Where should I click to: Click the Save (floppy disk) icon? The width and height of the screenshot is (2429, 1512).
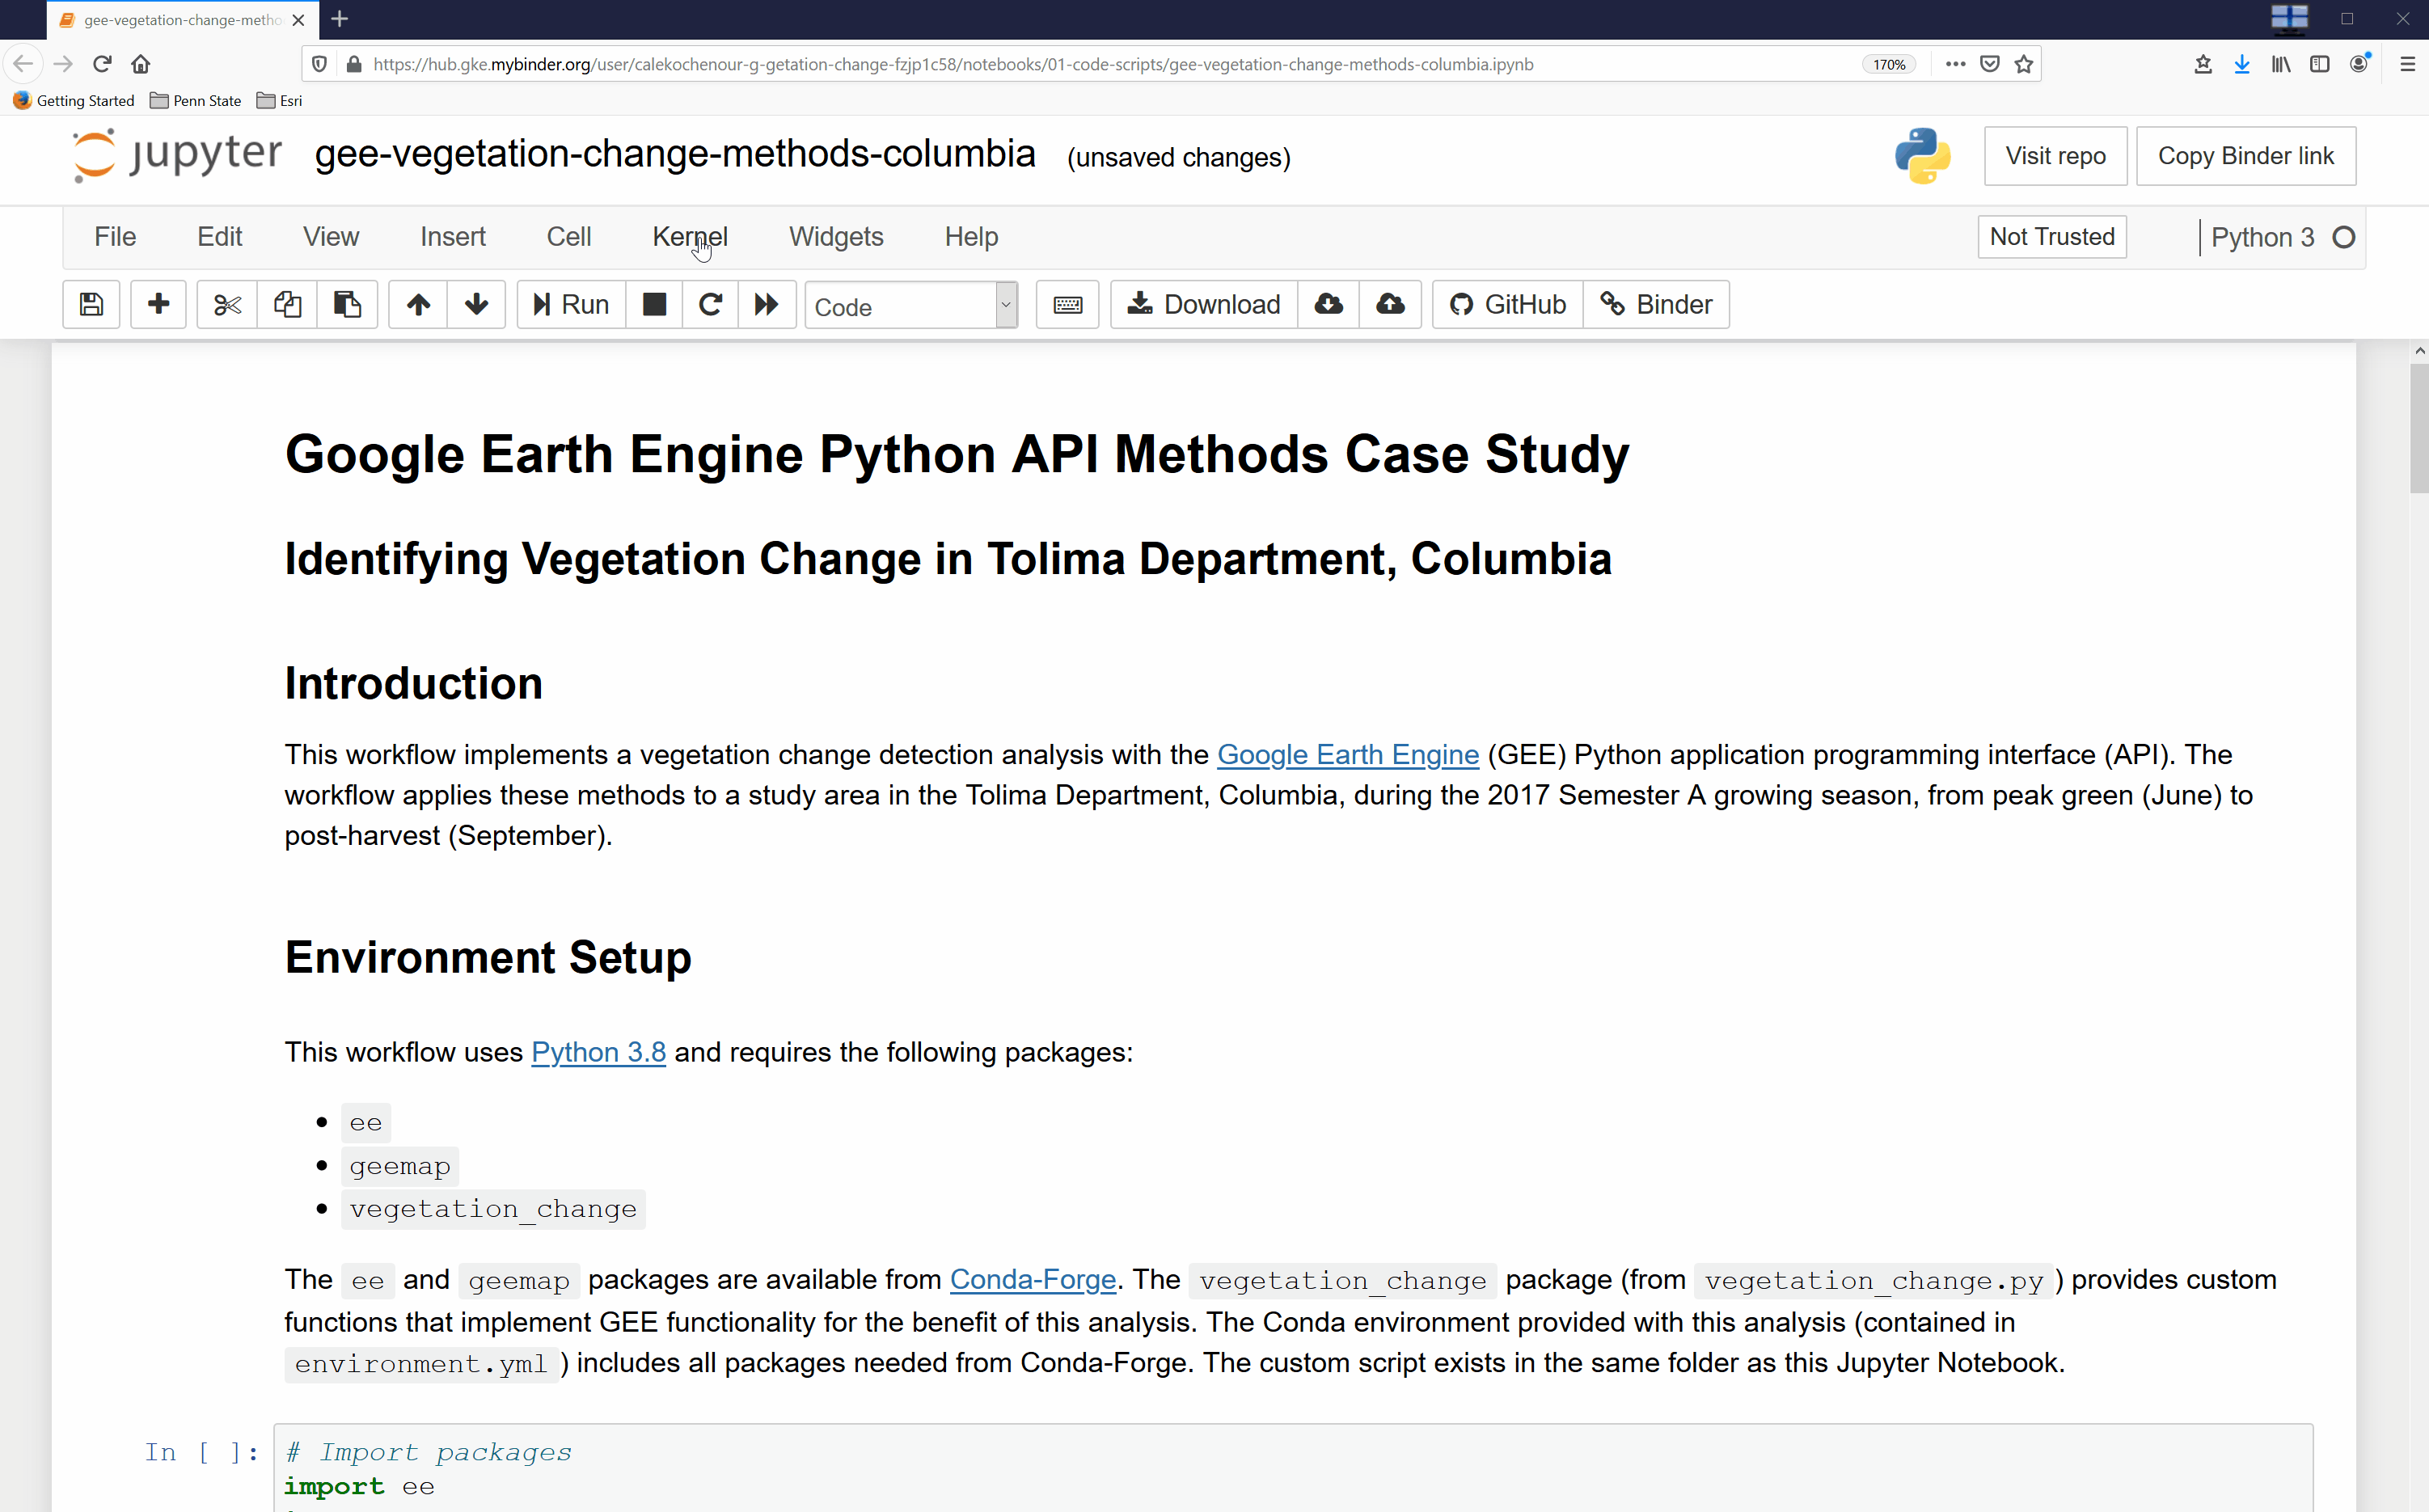tap(92, 303)
